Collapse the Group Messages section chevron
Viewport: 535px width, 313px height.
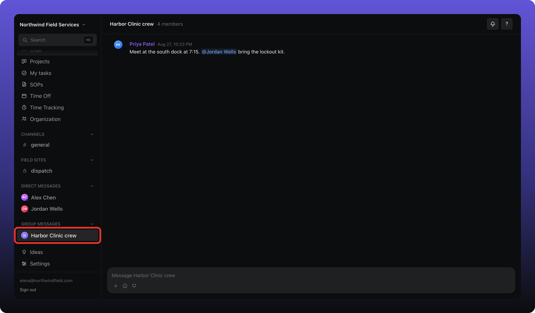92,224
